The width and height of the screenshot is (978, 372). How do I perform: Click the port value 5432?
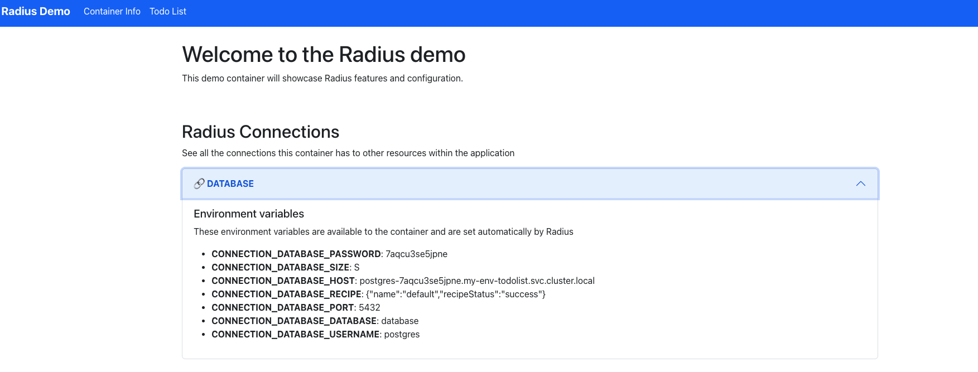click(369, 307)
